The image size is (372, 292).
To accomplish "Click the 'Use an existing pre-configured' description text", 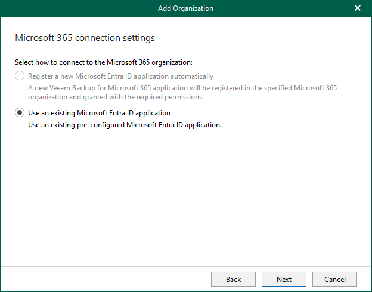I will [x=125, y=125].
